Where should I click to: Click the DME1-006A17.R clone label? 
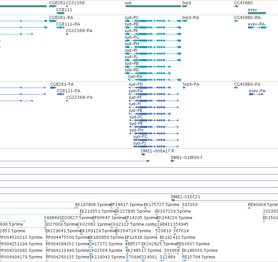click(x=157, y=151)
